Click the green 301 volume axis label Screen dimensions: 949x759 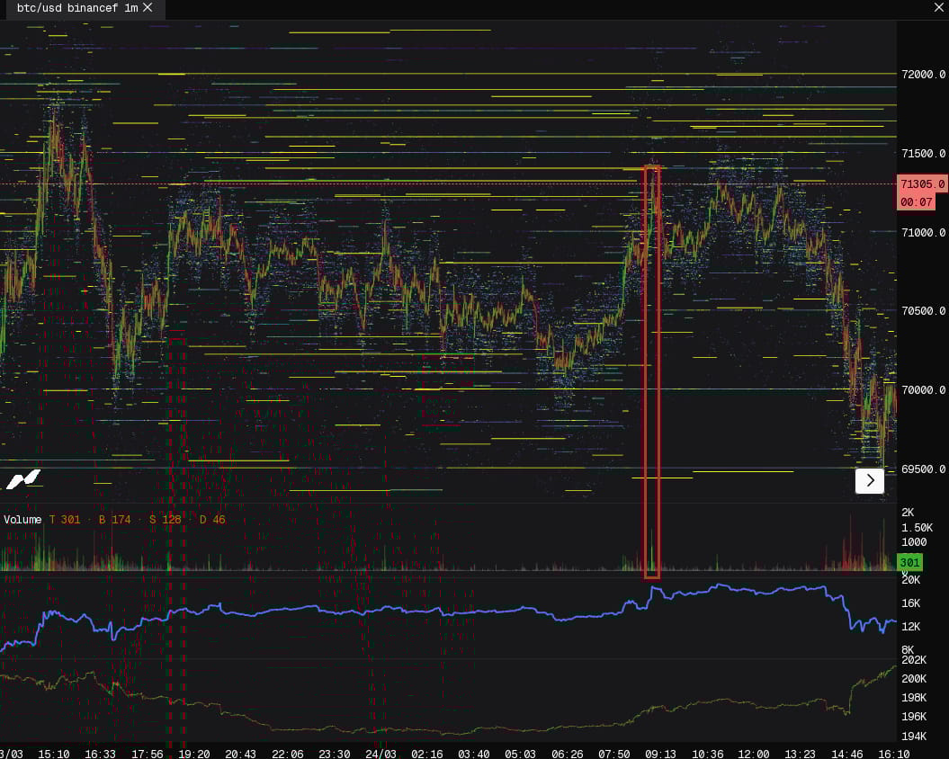point(909,562)
